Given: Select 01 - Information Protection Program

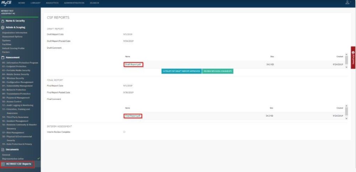Looking at the screenshot, I should (20, 63).
